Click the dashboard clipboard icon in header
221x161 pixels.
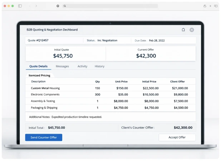tap(183, 30)
